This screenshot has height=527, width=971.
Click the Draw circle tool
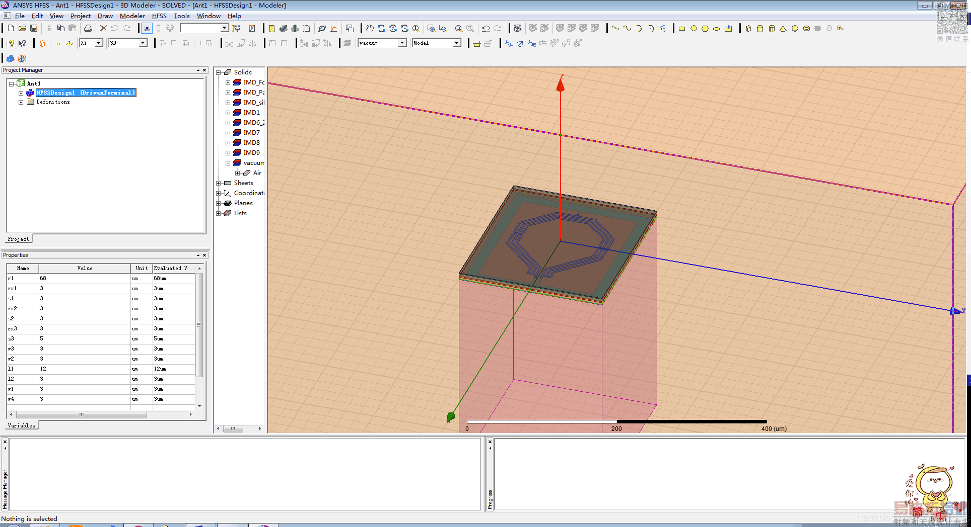(693, 29)
